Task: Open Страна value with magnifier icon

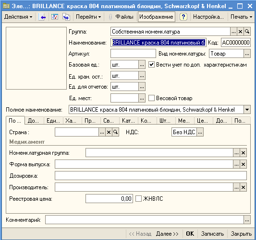Action: coord(115,132)
